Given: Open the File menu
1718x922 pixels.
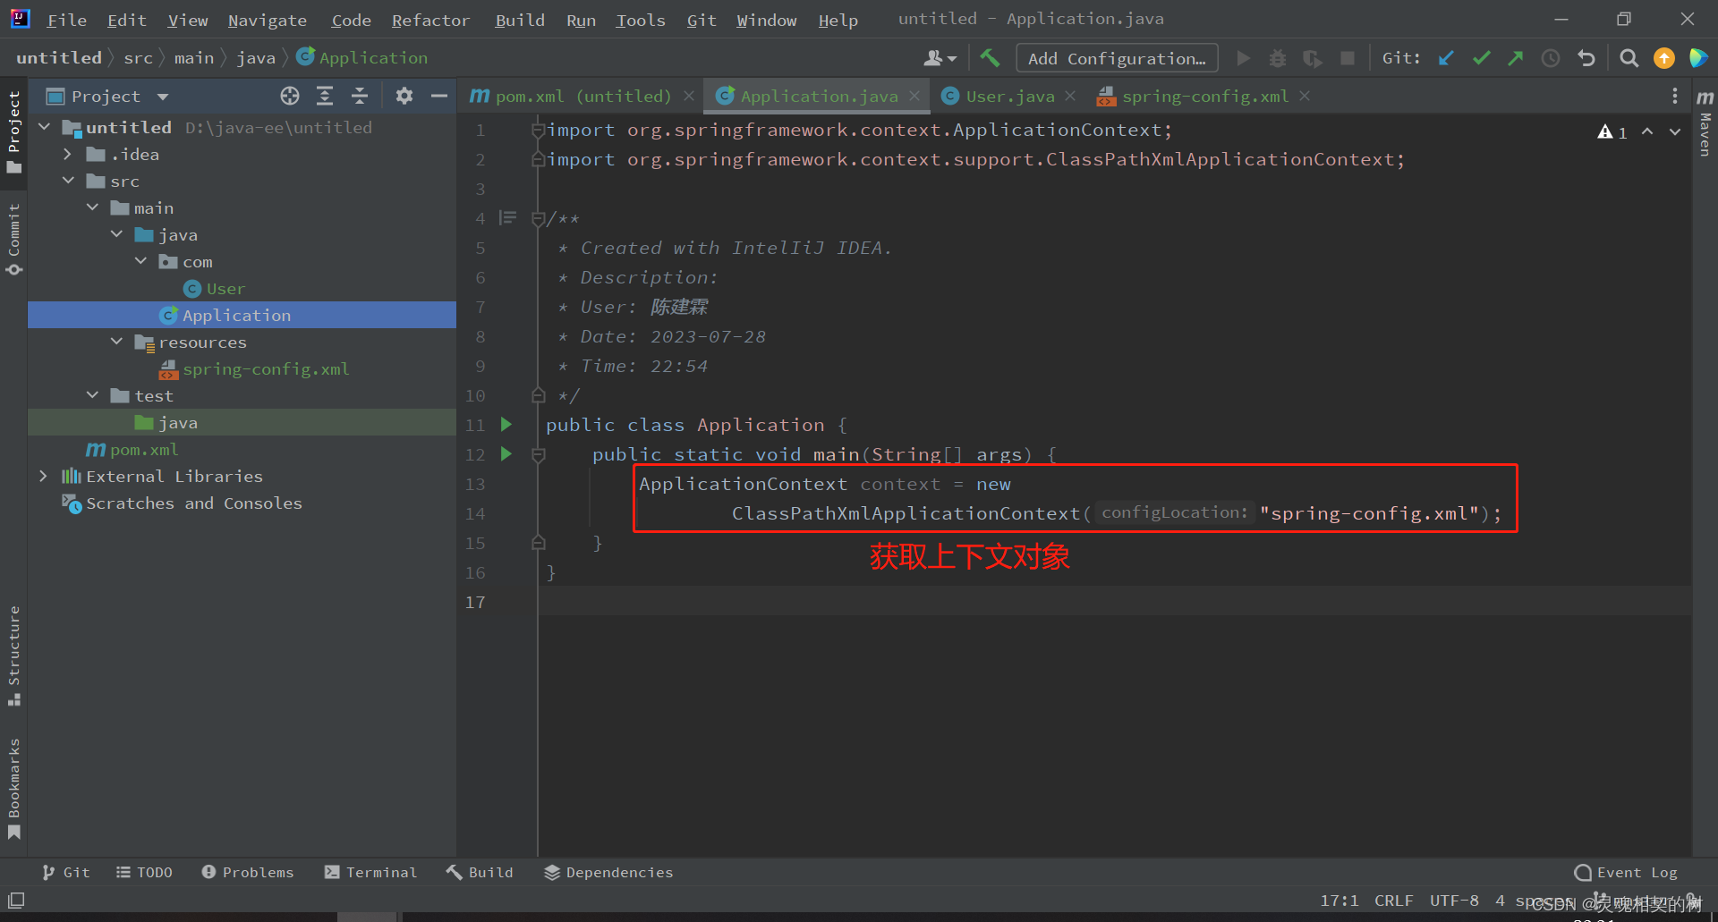Looking at the screenshot, I should [66, 20].
